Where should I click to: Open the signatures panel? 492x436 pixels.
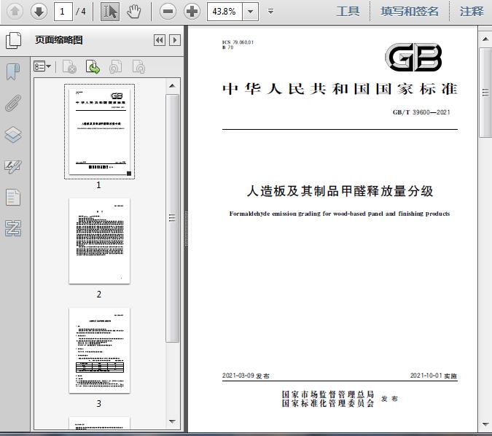tap(13, 166)
